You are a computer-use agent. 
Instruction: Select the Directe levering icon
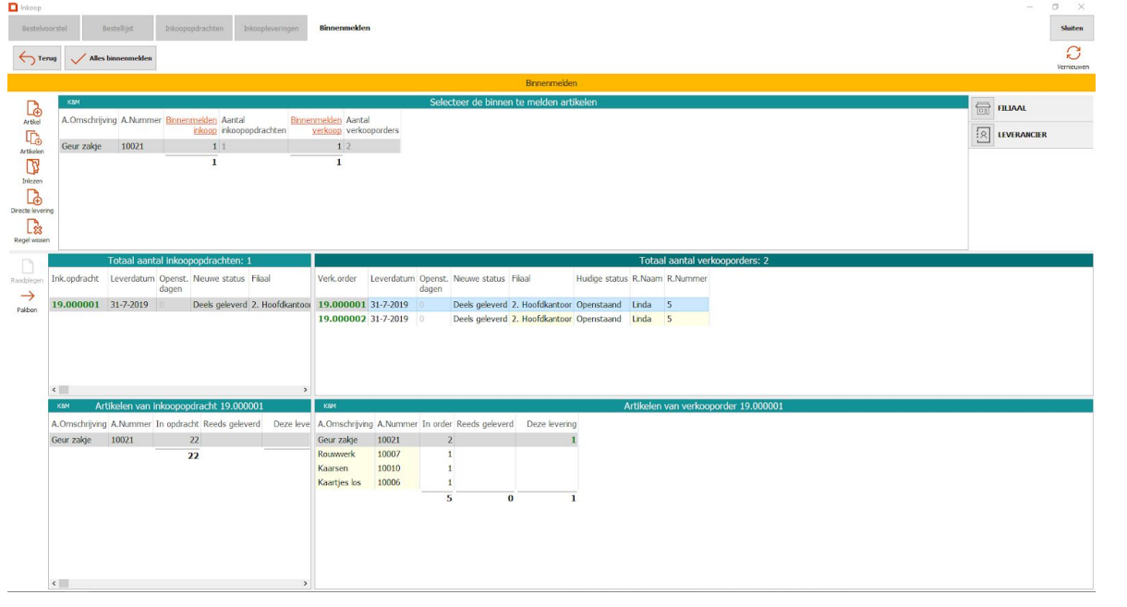click(x=33, y=198)
